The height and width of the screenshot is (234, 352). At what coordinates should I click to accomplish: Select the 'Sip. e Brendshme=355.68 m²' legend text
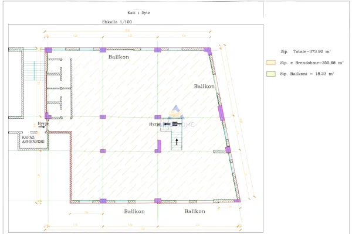coord(312,63)
